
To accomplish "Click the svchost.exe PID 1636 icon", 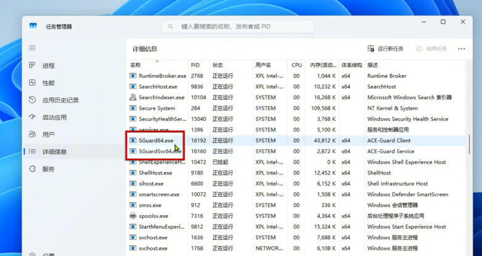I will click(133, 237).
